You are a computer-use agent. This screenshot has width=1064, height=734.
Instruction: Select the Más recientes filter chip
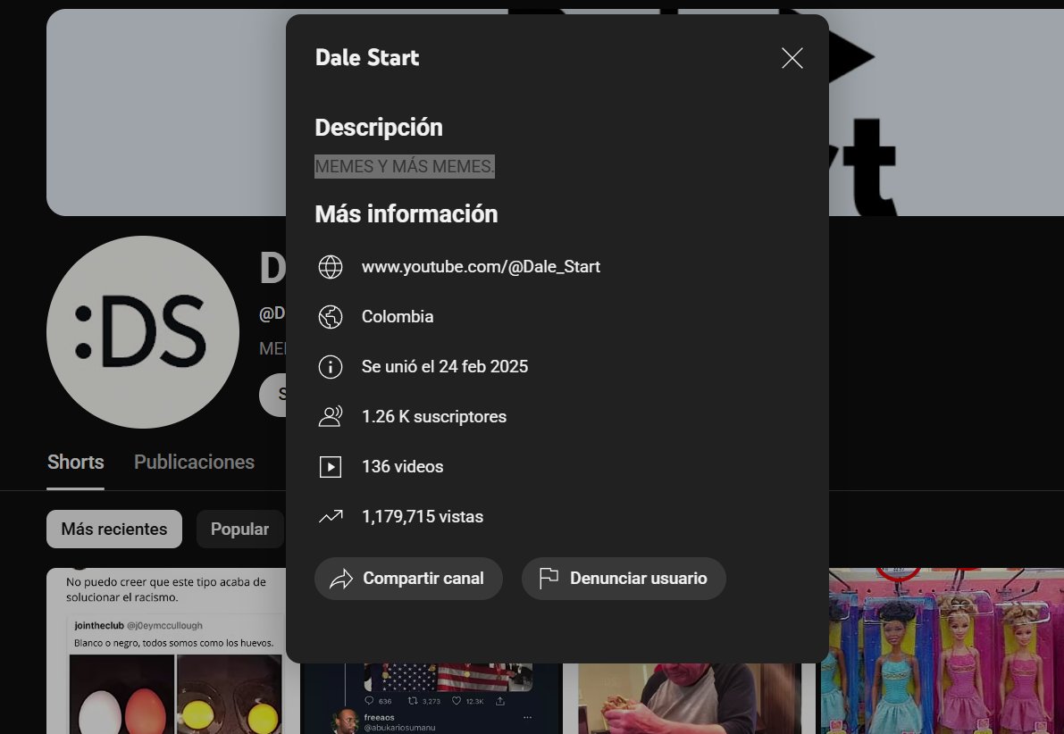click(x=114, y=530)
